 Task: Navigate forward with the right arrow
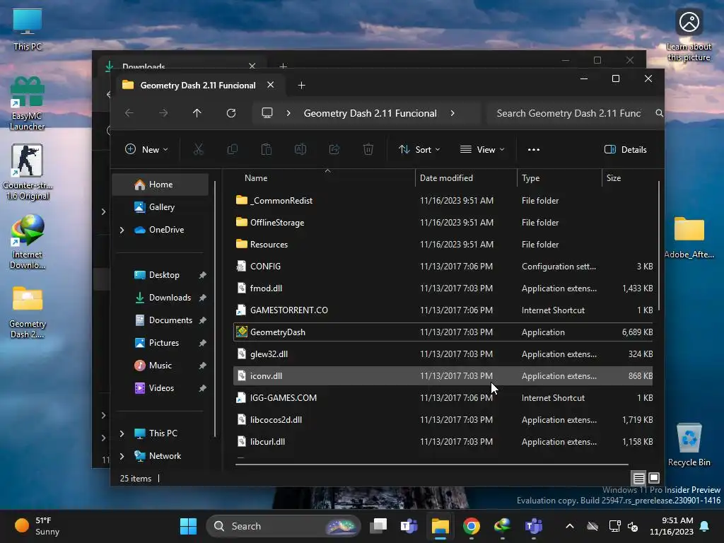point(163,113)
